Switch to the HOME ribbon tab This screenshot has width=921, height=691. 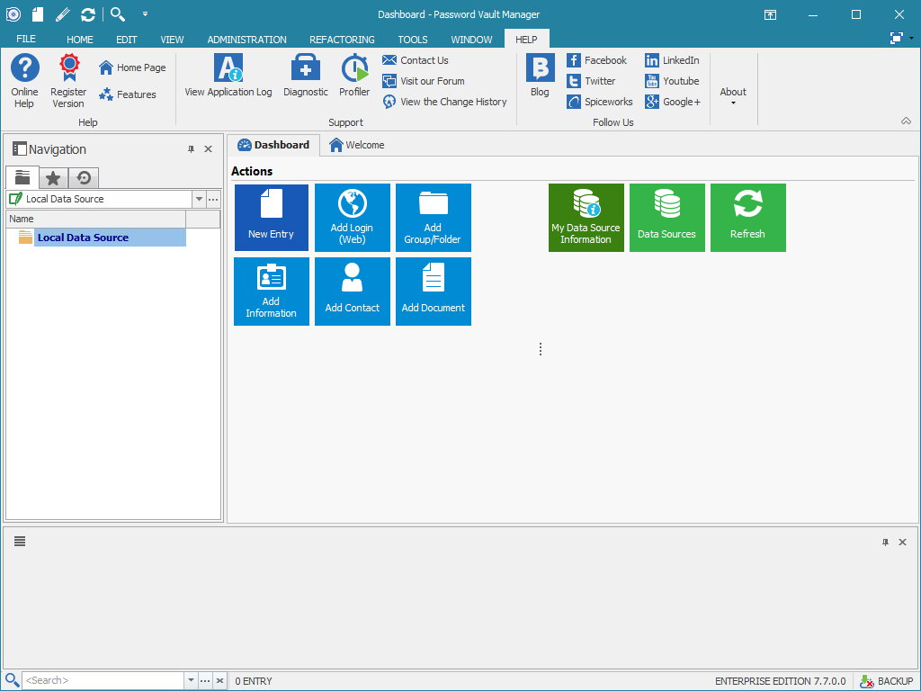[x=79, y=40]
